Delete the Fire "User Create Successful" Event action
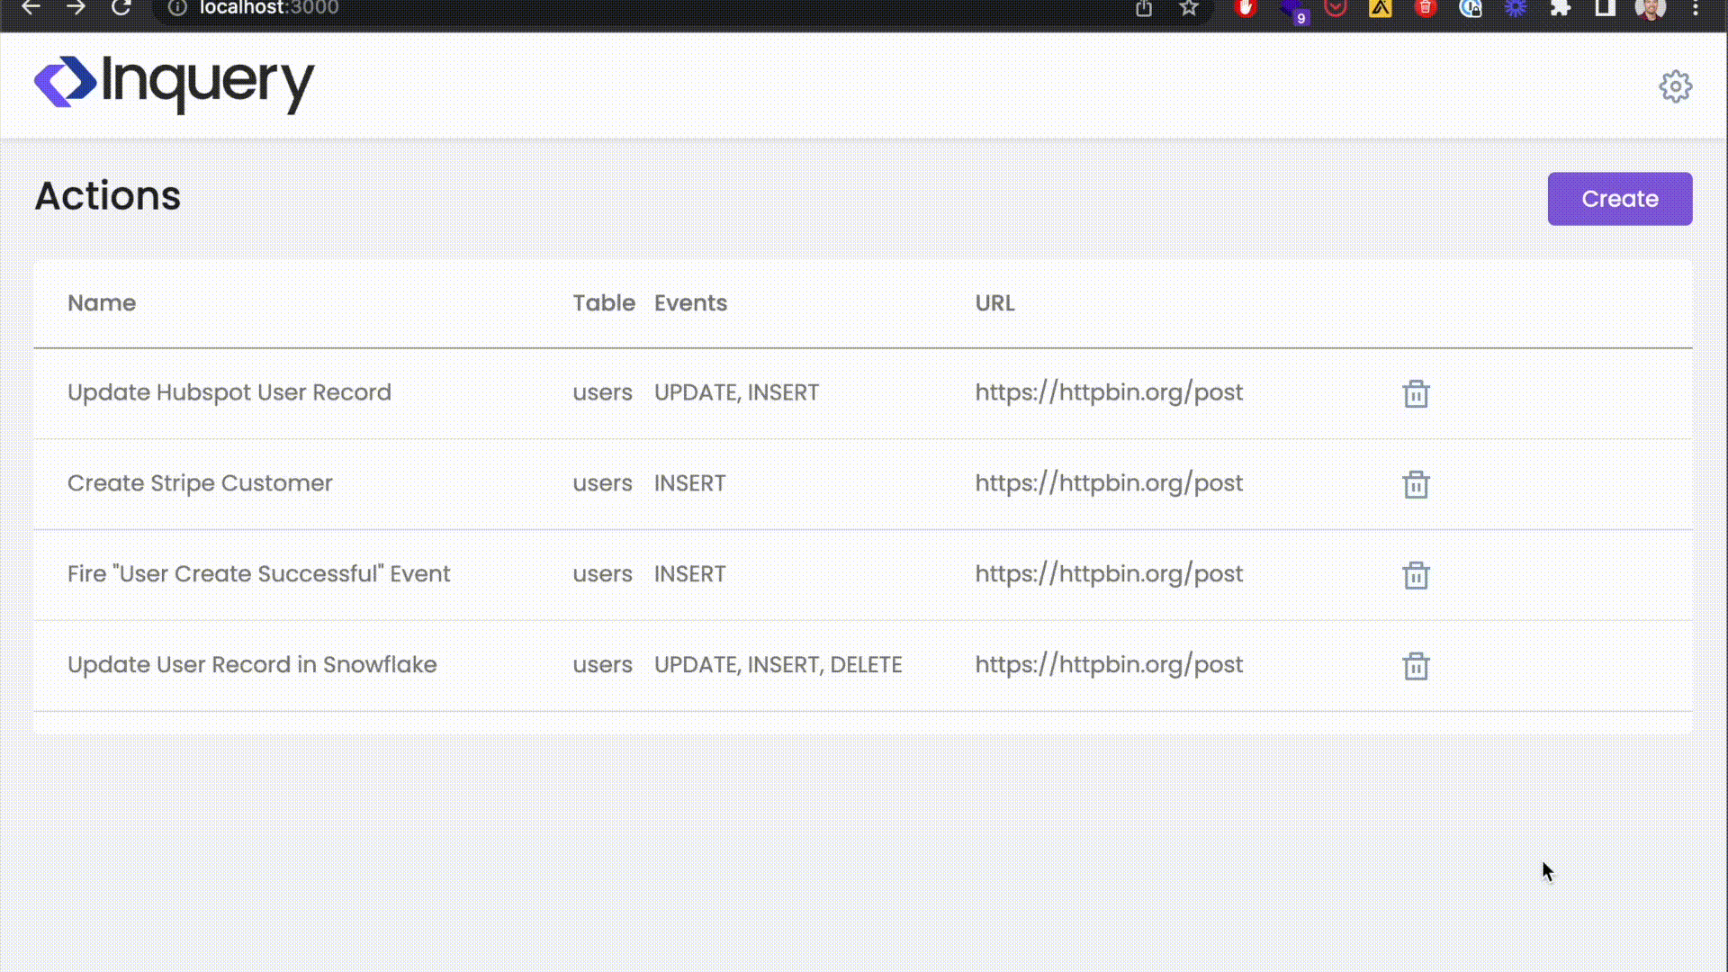 pyautogui.click(x=1416, y=575)
